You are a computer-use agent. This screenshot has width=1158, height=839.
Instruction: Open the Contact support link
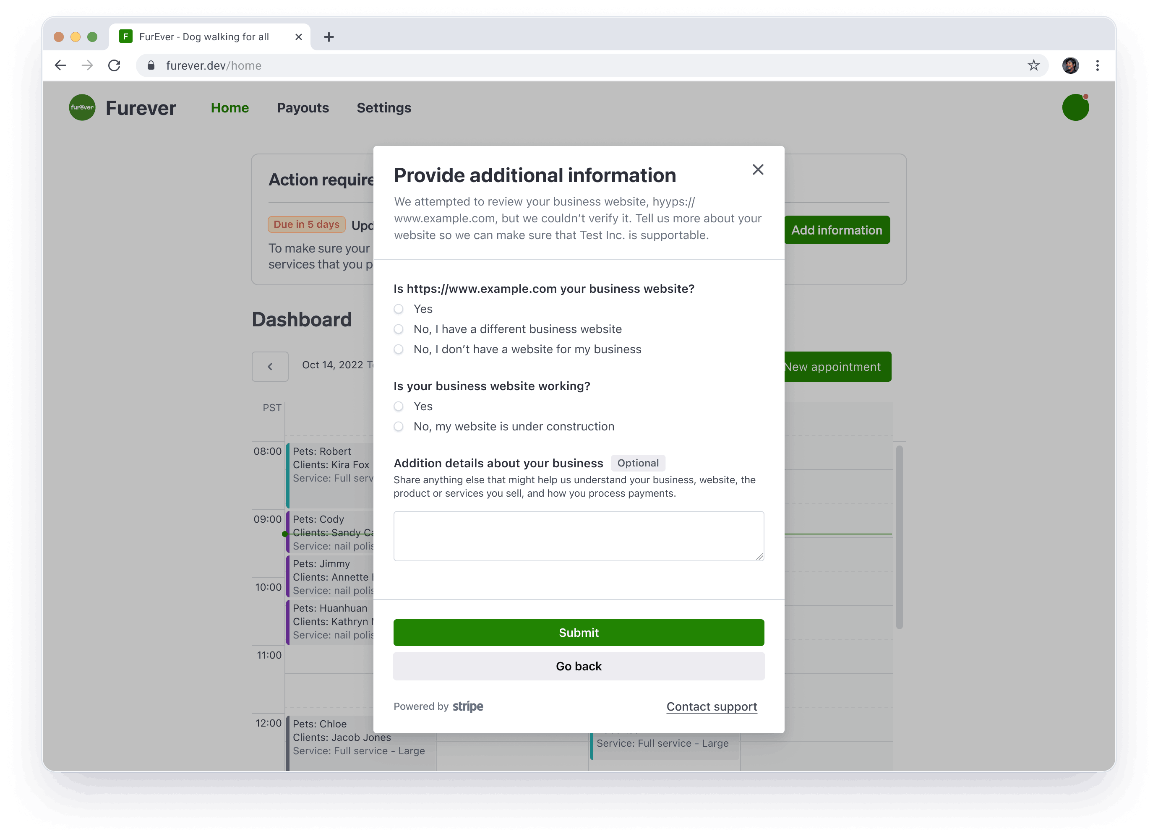[x=711, y=707]
